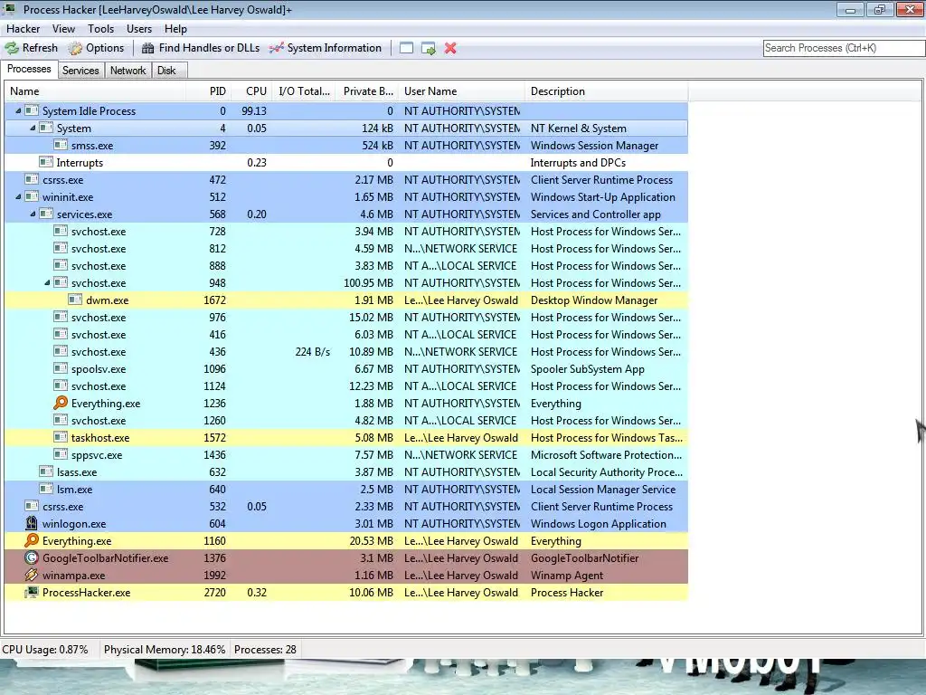Open the Users menu
The height and width of the screenshot is (695, 926).
click(138, 28)
